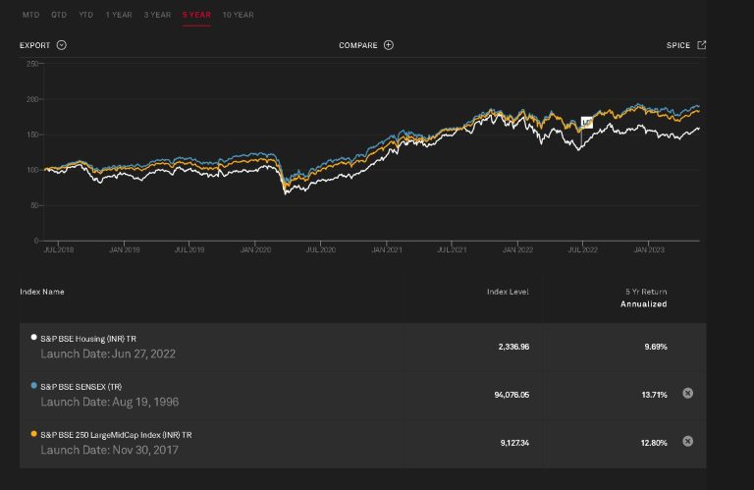The height and width of the screenshot is (490, 754).
Task: Open SPICE external link icon
Action: 701,45
